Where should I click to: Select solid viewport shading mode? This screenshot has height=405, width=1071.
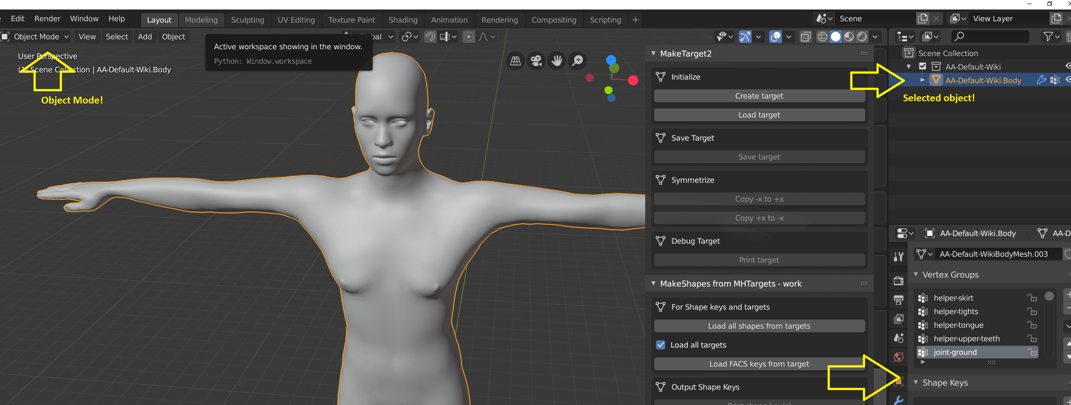pyautogui.click(x=836, y=37)
